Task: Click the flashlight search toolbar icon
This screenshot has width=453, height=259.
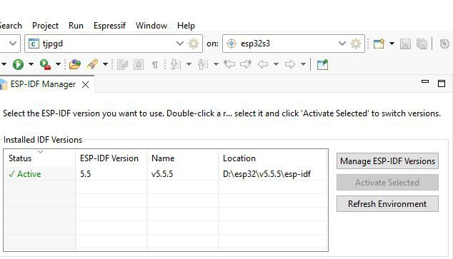Action: coord(92,64)
